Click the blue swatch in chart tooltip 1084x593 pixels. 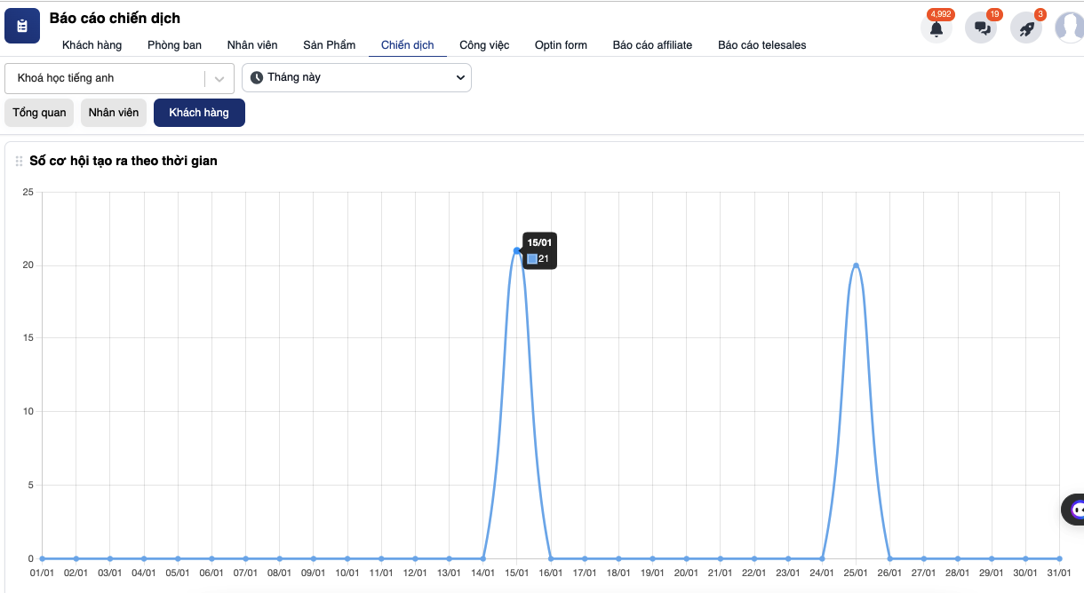pos(532,259)
